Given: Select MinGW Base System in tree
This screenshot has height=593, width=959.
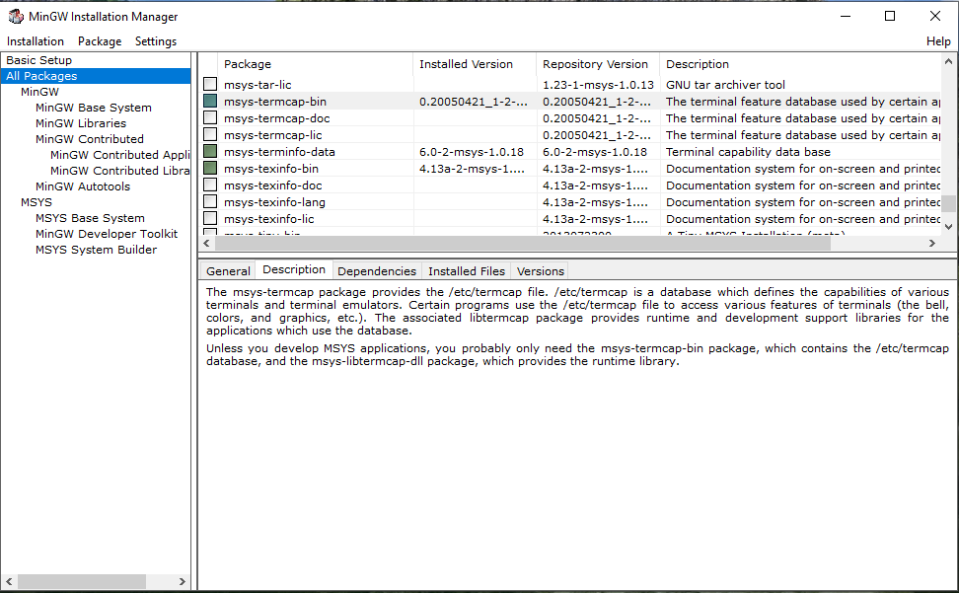Looking at the screenshot, I should pos(94,108).
